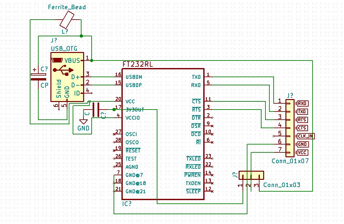Click the VBUS pin label on USB connector
The image size is (344, 224).
click(72, 60)
